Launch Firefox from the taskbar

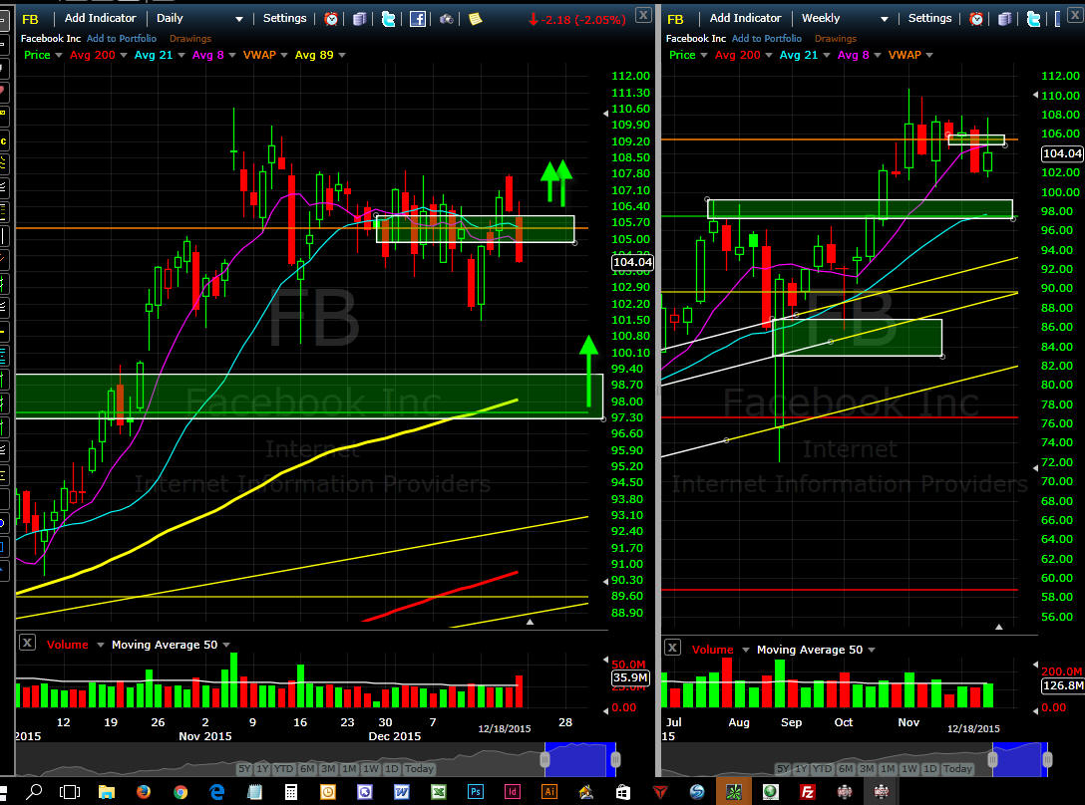point(144,791)
